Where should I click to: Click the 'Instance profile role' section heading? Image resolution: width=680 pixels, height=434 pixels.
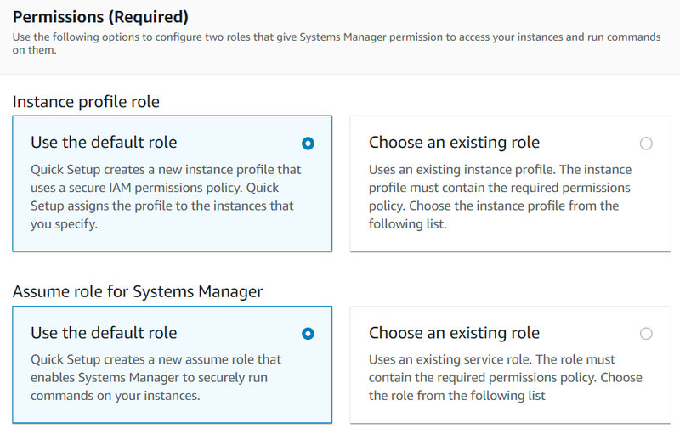86,101
